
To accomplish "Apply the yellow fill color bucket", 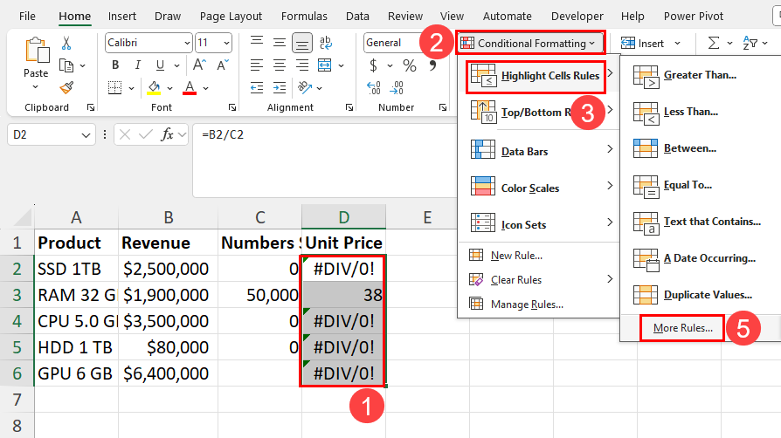I will pos(154,88).
